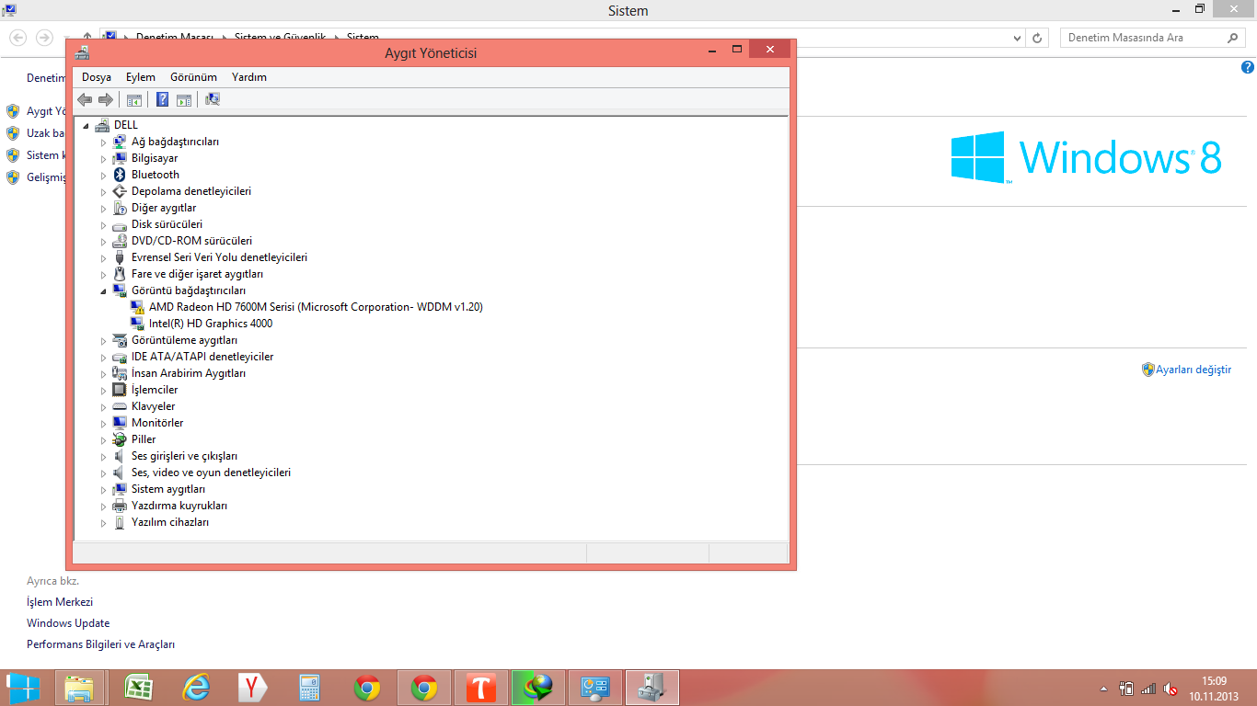Expand the Monitörler node
The width and height of the screenshot is (1257, 706).
[103, 423]
